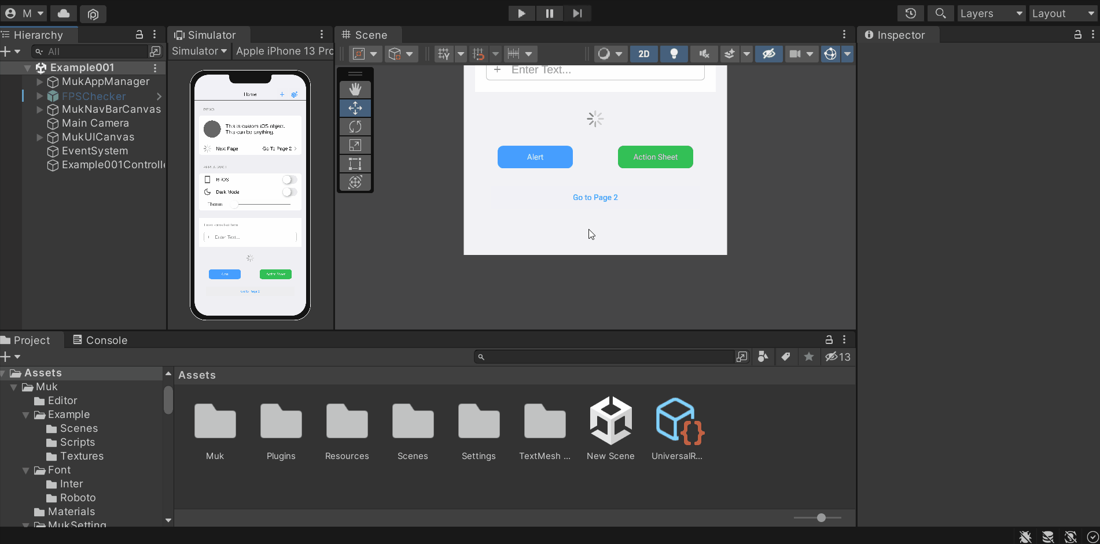Image resolution: width=1100 pixels, height=544 pixels.
Task: Open global Search magnifier
Action: 940,13
